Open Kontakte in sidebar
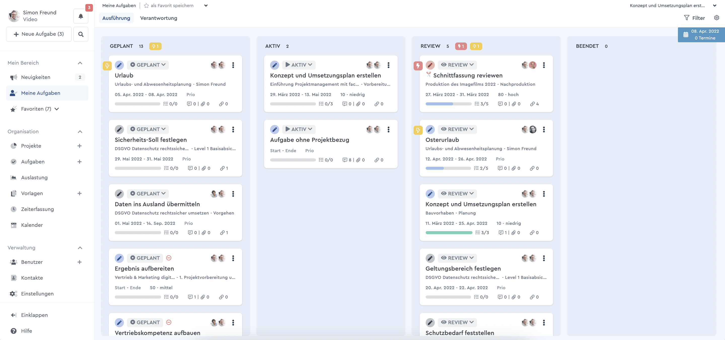 point(47,278)
